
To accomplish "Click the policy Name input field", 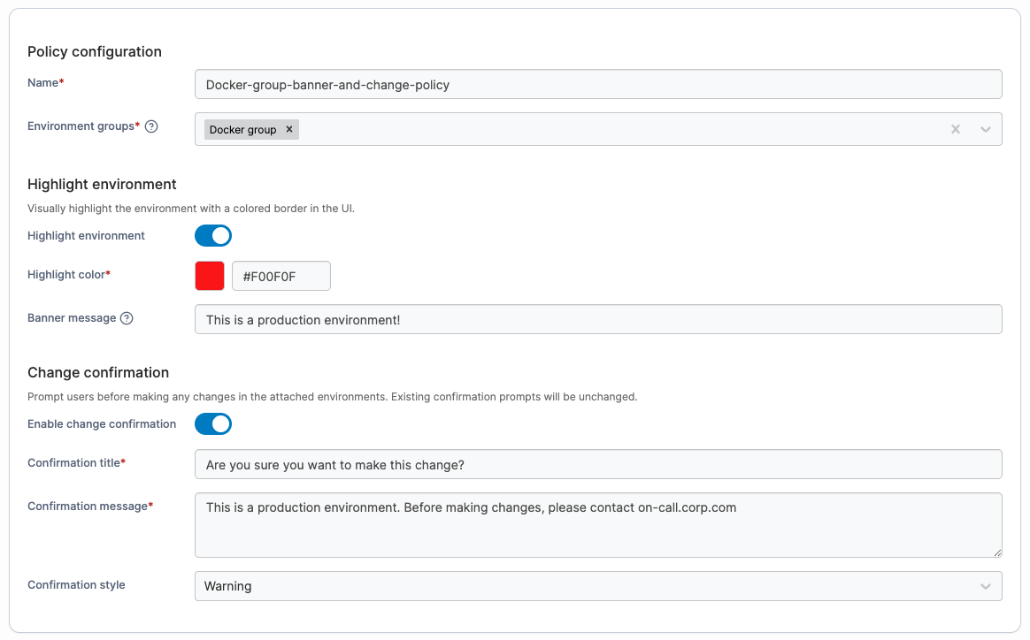I will 598,84.
